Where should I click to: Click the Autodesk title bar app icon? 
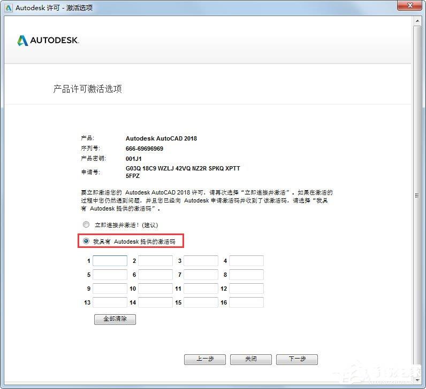click(x=9, y=8)
